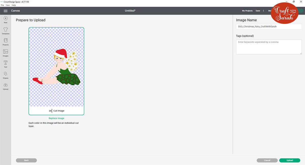The width and height of the screenshot is (305, 165).
Task: Open the View menu
Action: 8,5
